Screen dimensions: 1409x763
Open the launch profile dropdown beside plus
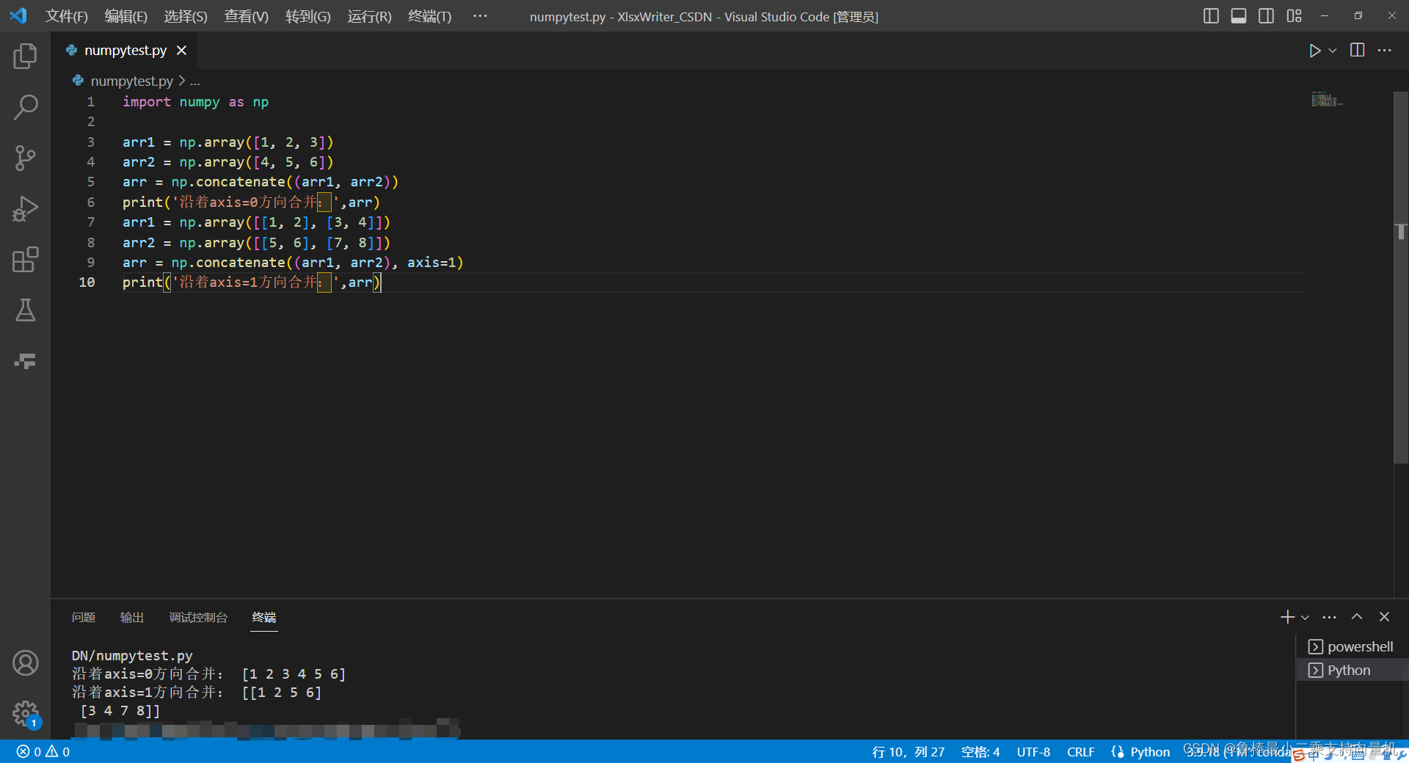pyautogui.click(x=1305, y=618)
